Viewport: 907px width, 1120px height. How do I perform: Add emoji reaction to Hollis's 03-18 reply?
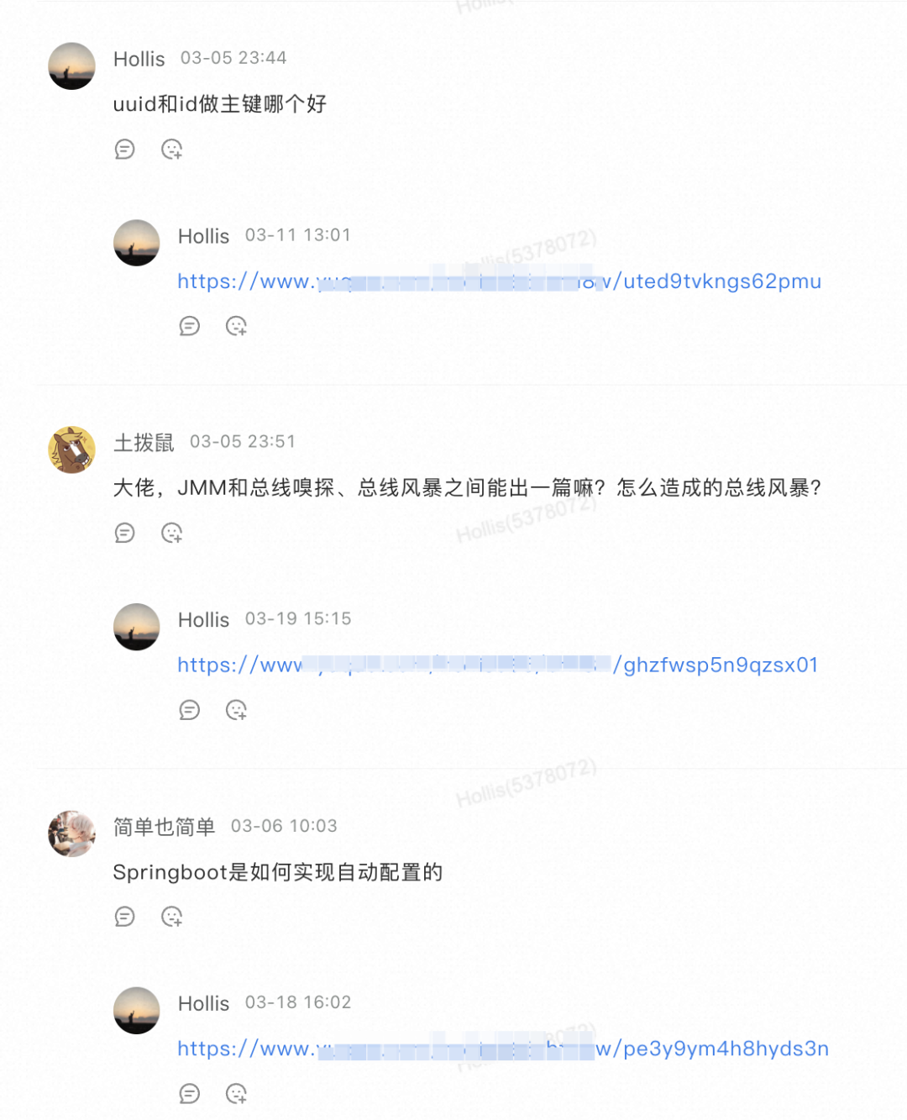pos(237,1093)
